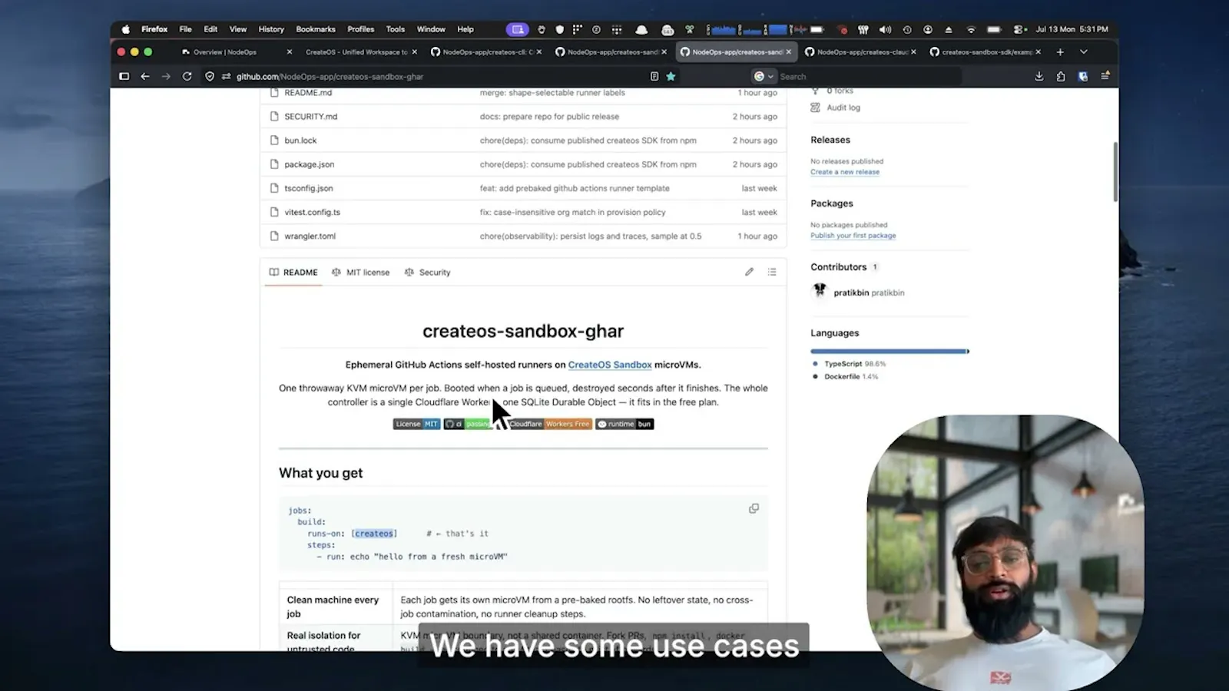Open the vitest.config.ts file

click(312, 212)
